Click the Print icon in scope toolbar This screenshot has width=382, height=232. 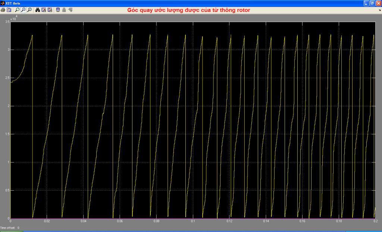3,10
